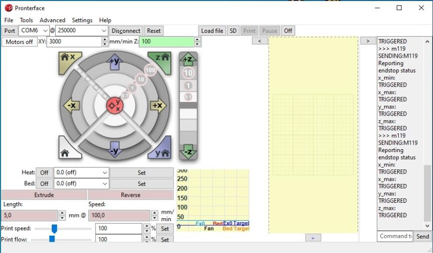Jog the +X arrow
Viewport: 433px width, 253px height.
click(x=158, y=105)
